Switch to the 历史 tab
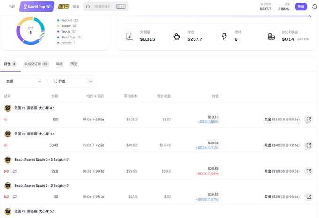Screen dimensions: 319x218 tap(74, 64)
